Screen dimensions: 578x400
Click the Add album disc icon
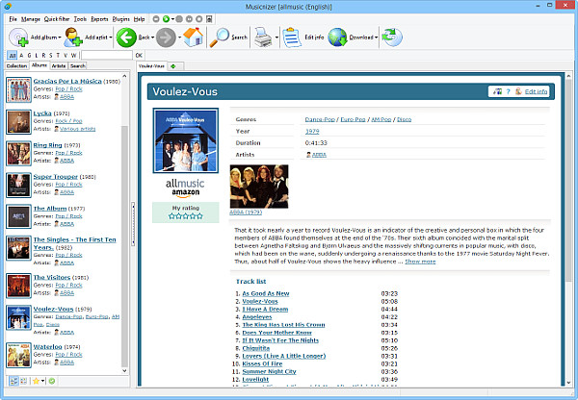[18, 37]
